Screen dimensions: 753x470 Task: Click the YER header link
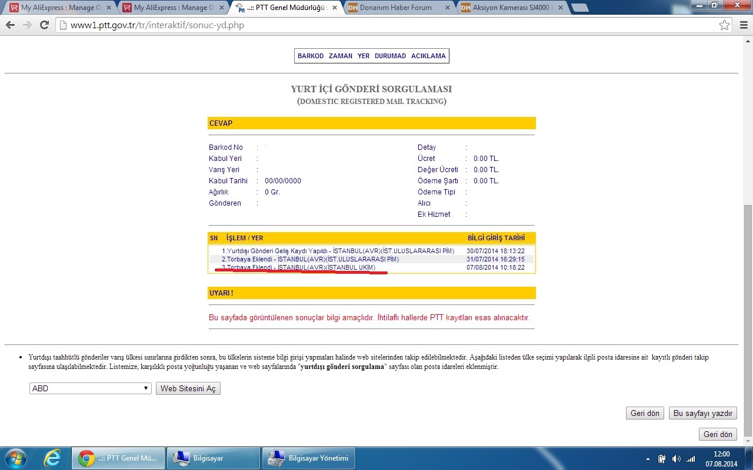(x=364, y=56)
